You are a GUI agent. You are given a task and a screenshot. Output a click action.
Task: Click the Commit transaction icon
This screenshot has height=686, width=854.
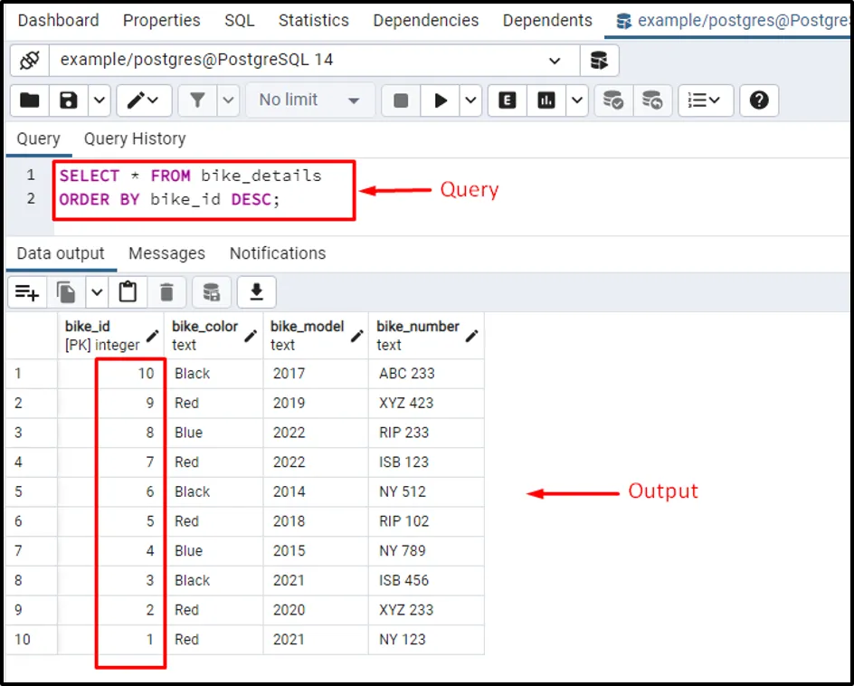613,100
